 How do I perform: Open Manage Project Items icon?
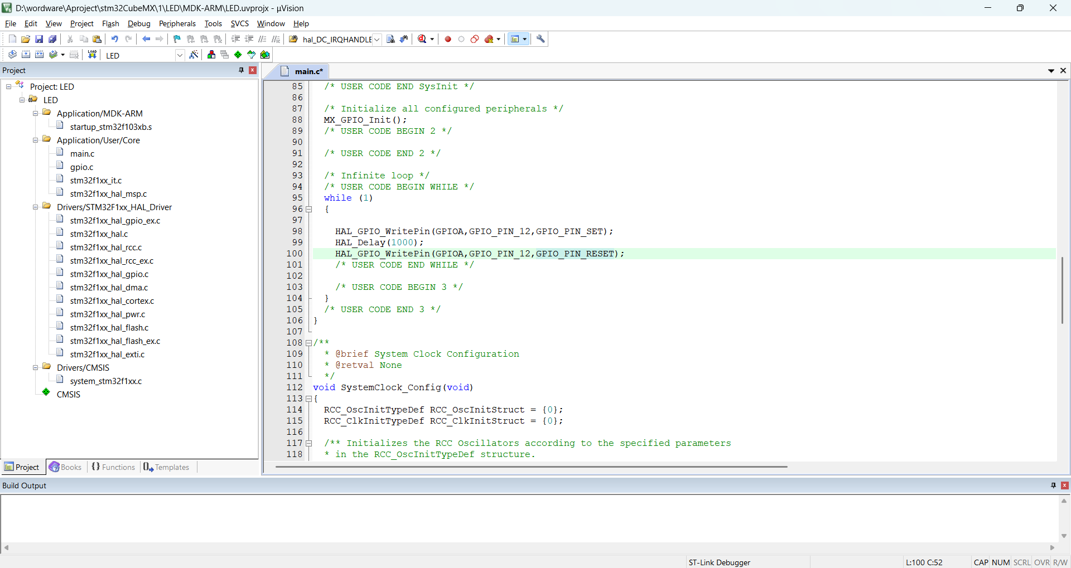(211, 55)
